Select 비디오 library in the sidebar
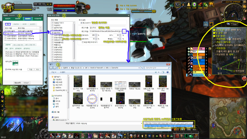Viewport: 247px width, 139px height. tap(57, 101)
